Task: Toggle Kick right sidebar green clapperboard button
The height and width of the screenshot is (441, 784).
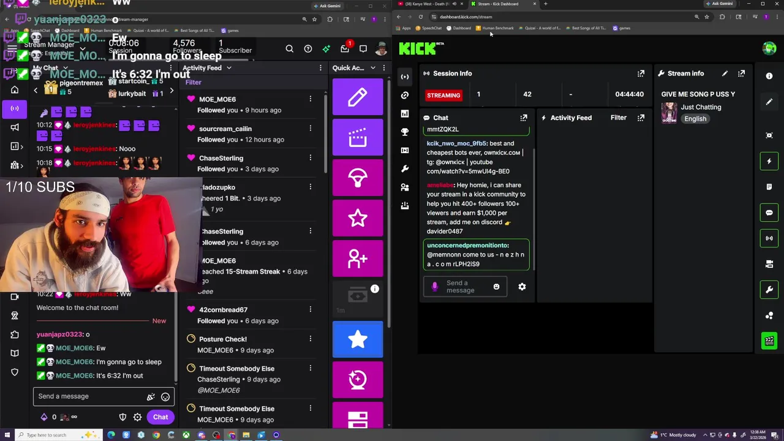Action: pyautogui.click(x=769, y=341)
